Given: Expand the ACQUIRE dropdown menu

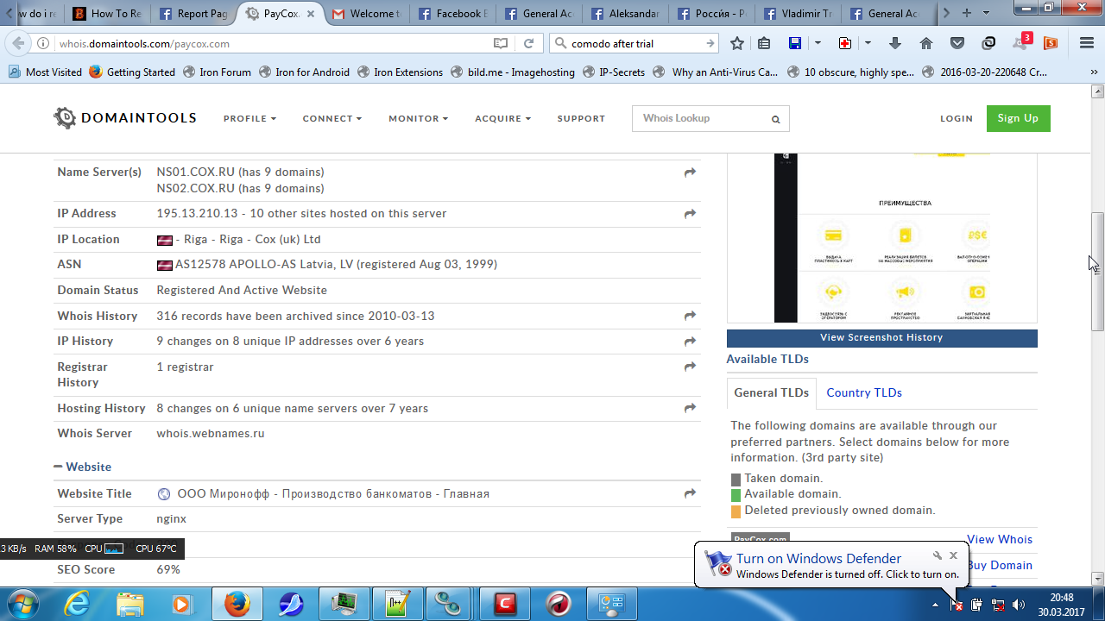Looking at the screenshot, I should (x=503, y=119).
